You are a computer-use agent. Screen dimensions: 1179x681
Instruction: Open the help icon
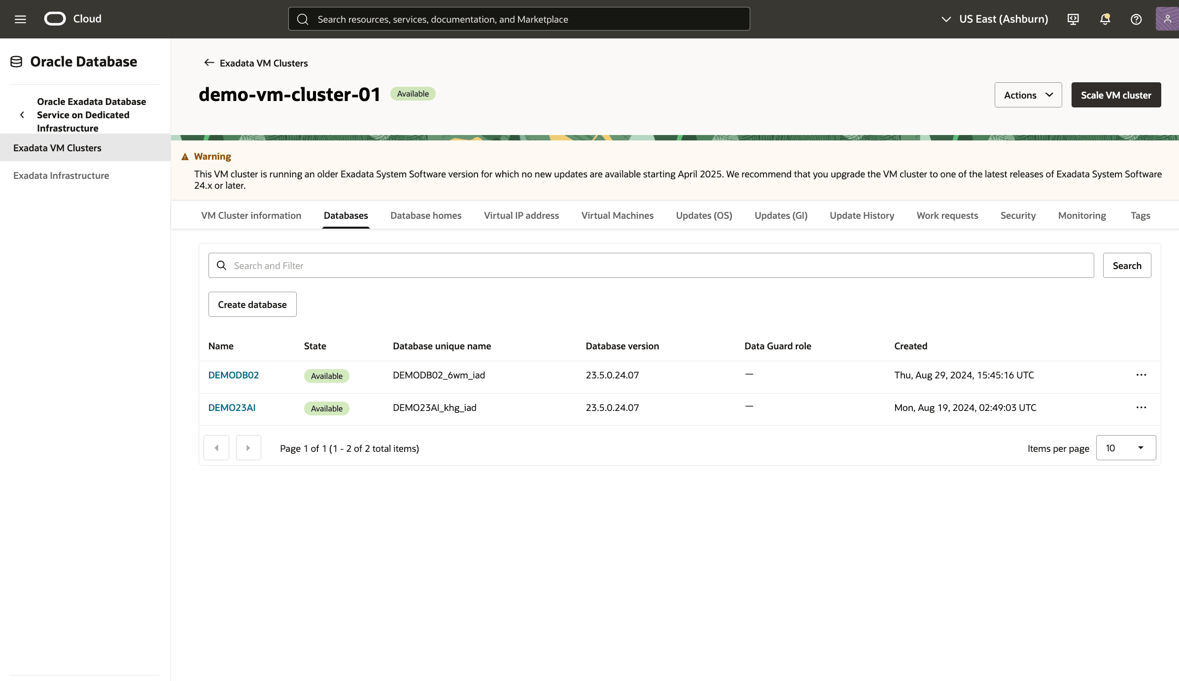point(1136,19)
